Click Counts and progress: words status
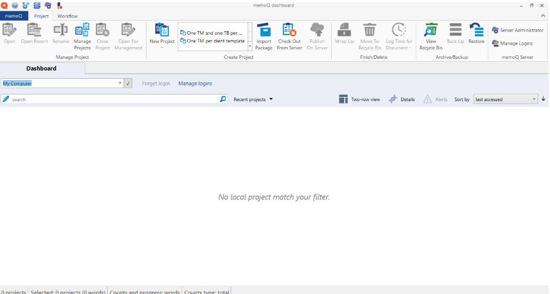Viewport: 550px width, 294px height. click(x=145, y=292)
